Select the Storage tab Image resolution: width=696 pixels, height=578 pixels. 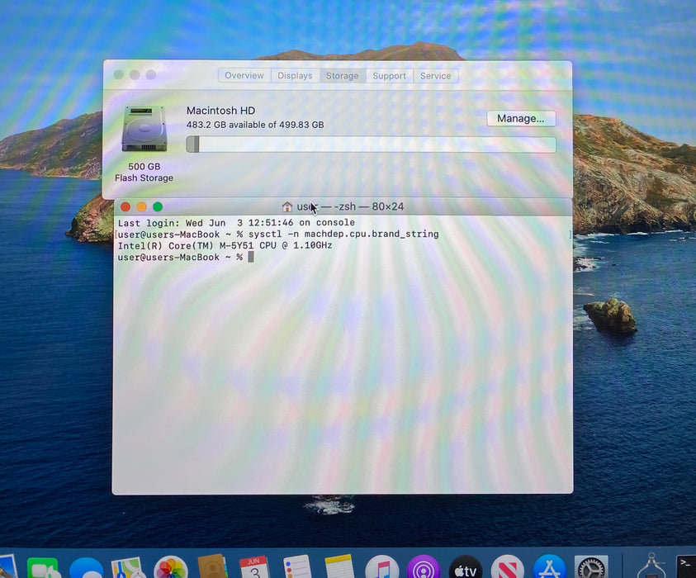[x=343, y=75]
